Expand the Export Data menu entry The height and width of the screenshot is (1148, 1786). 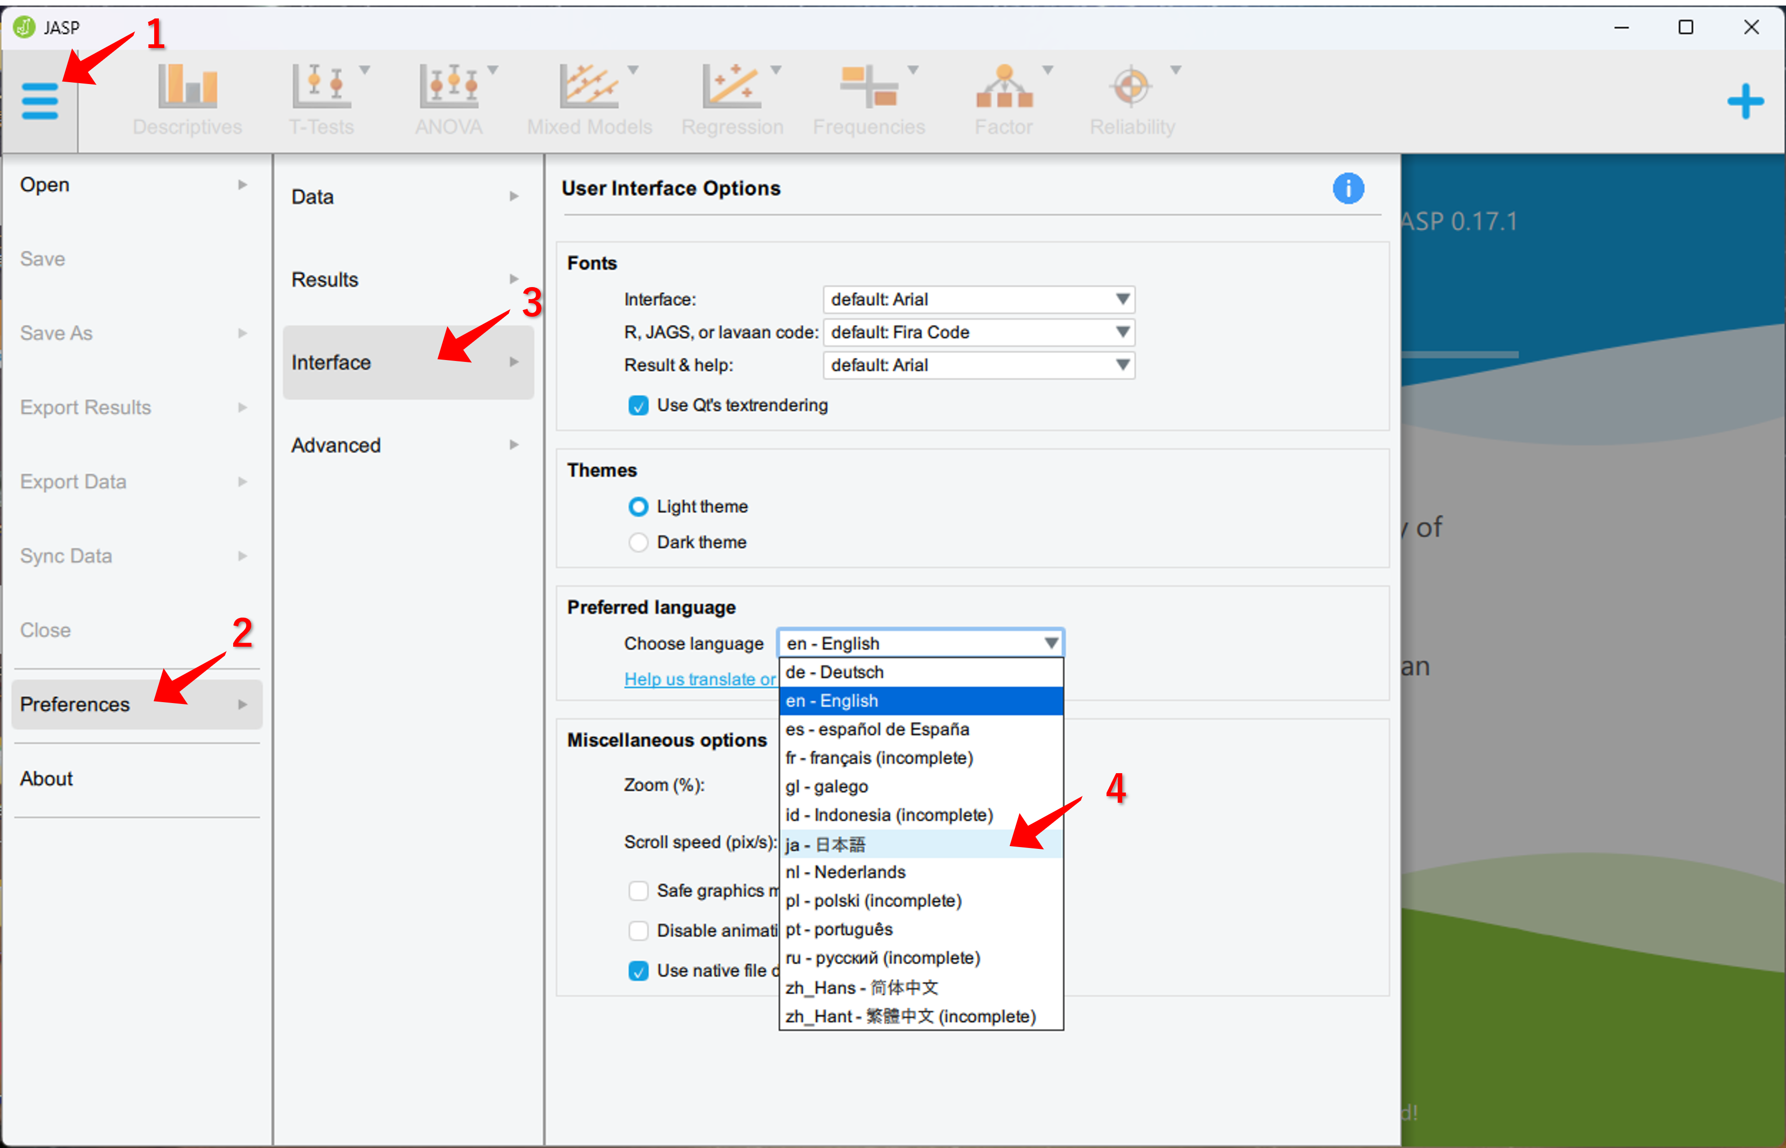pos(137,482)
